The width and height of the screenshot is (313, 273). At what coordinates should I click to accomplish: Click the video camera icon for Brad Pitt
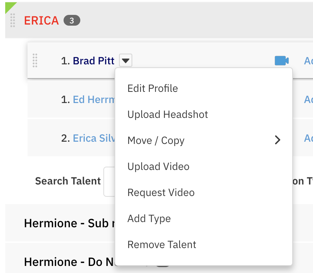click(281, 61)
